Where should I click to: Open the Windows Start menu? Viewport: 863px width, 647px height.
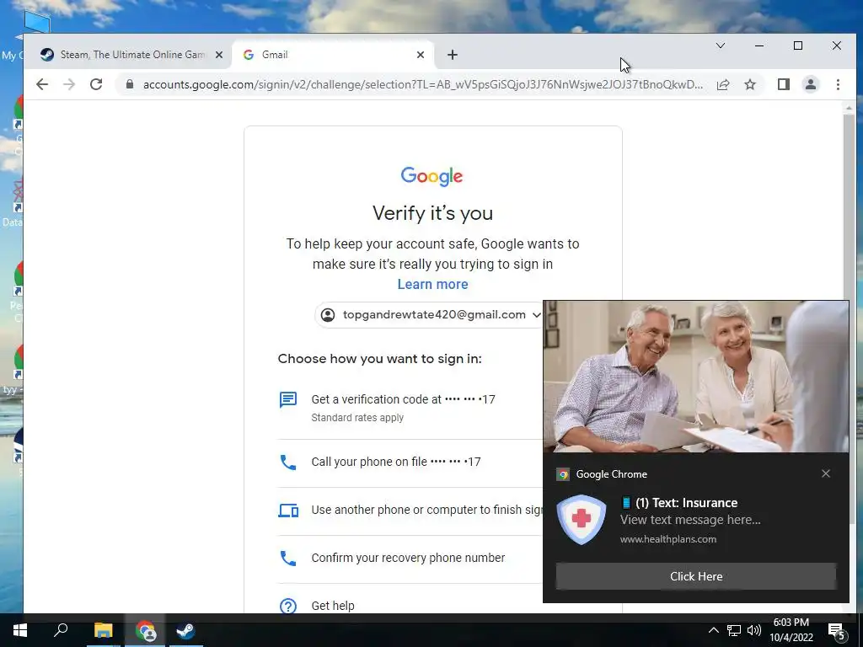[20, 630]
